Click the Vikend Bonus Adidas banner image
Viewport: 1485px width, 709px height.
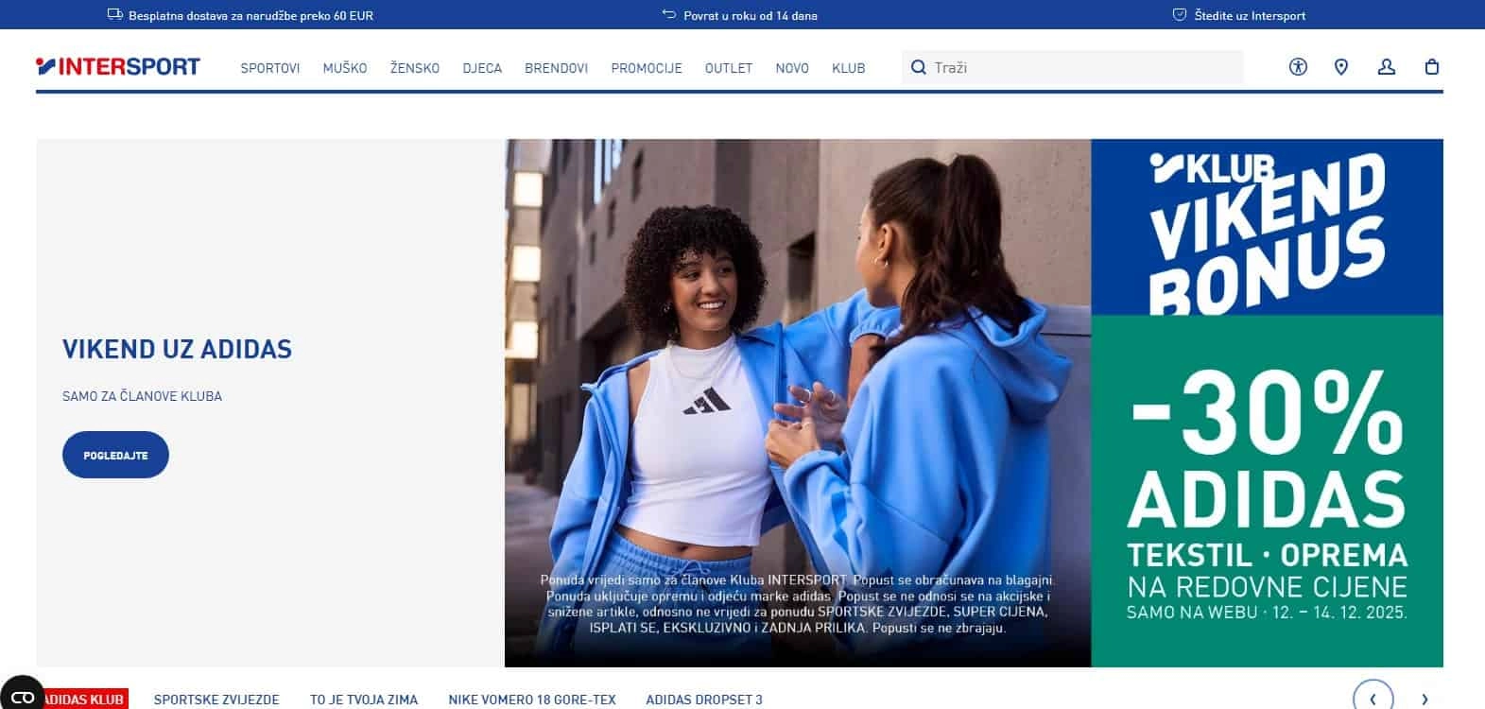(974, 403)
